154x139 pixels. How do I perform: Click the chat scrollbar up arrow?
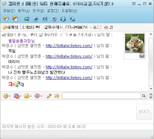(x=151, y=34)
